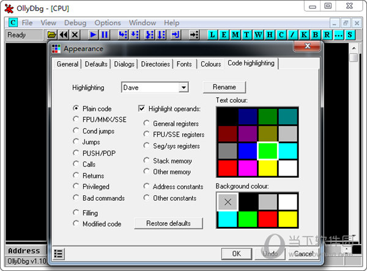The height and width of the screenshot is (271, 367).
Task: Show Log window via L button
Action: pos(212,35)
